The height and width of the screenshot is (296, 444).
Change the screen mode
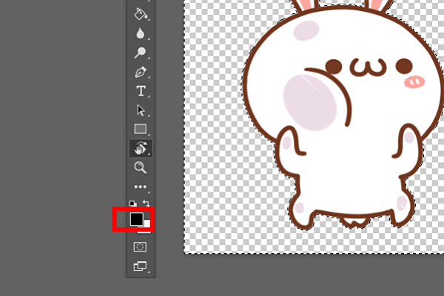(x=140, y=266)
